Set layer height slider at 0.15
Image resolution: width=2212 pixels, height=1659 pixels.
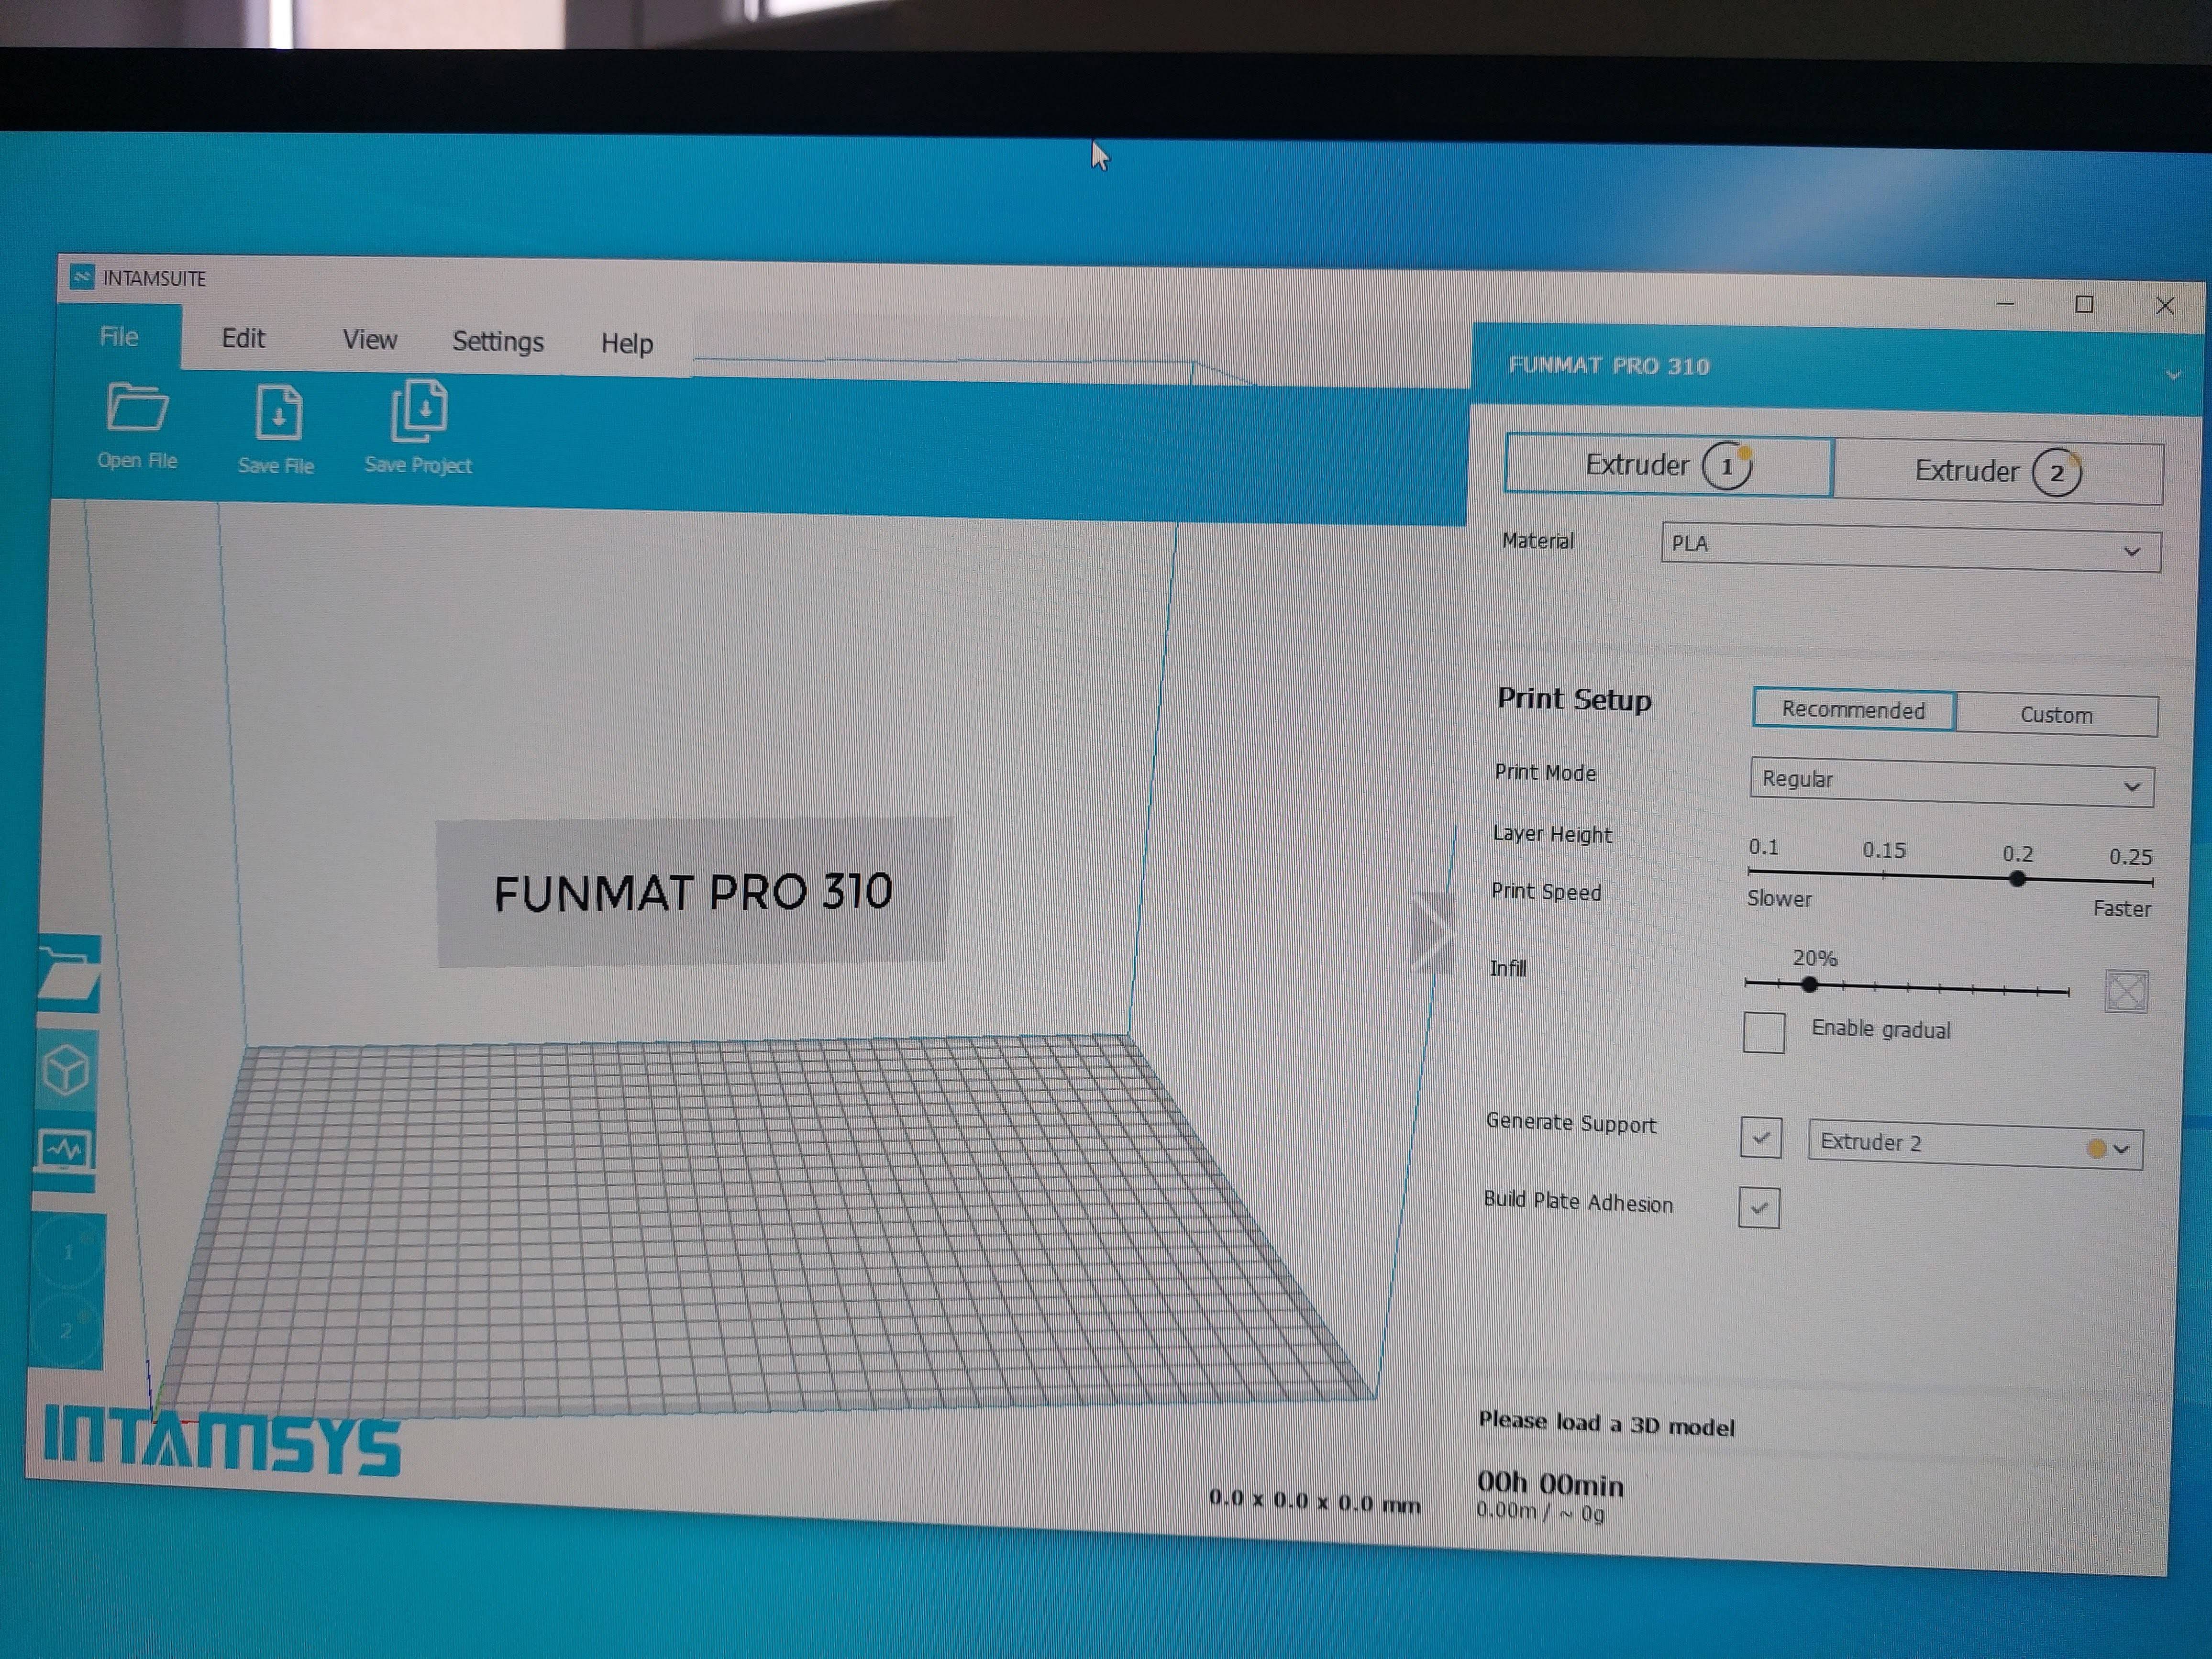click(1884, 876)
